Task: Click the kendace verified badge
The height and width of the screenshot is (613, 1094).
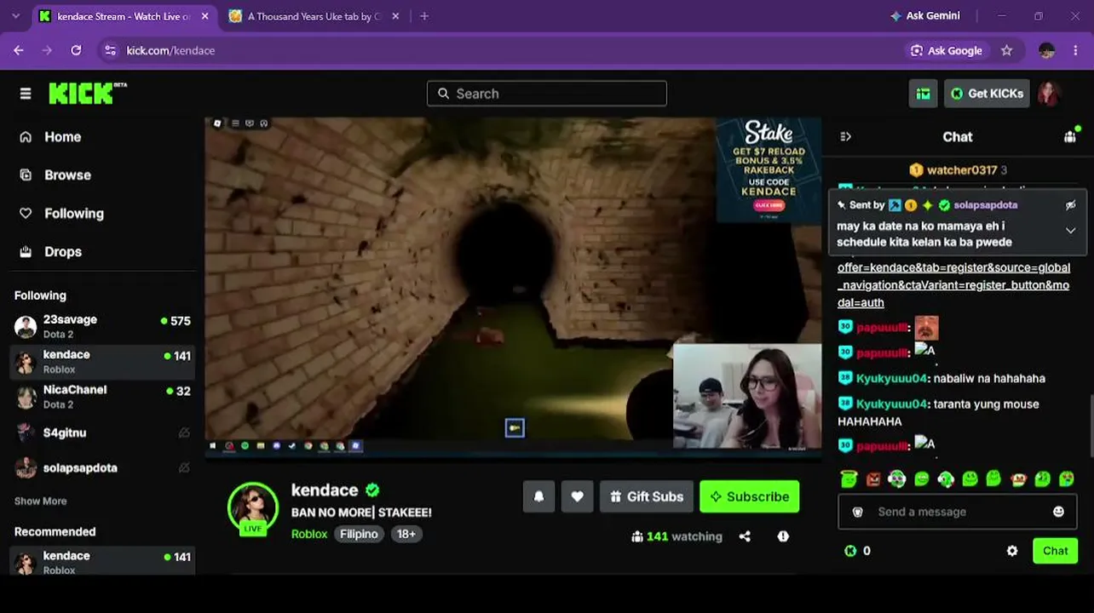Action: click(x=372, y=490)
